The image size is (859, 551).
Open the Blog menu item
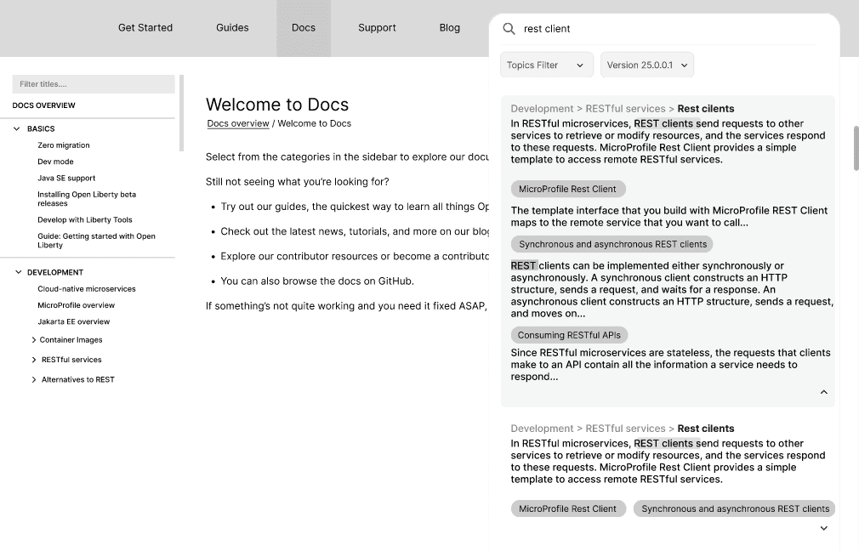click(450, 28)
